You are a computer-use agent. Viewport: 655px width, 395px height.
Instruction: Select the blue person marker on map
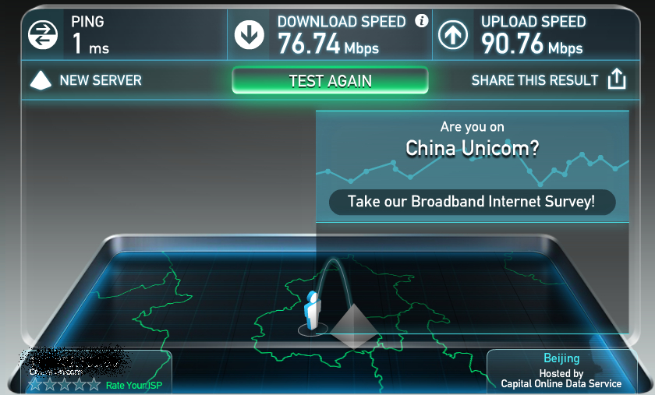pos(312,311)
